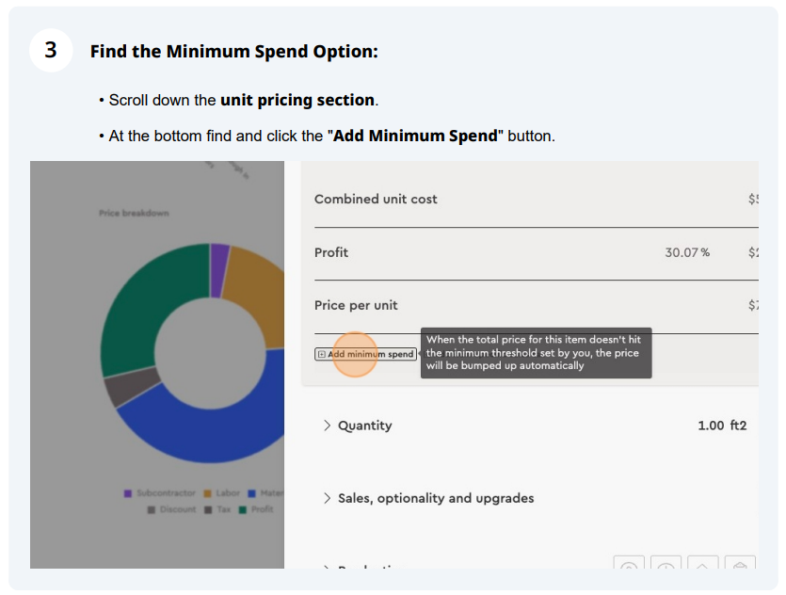Click the first partially visible icon button at bottom right
The image size is (786, 595).
click(629, 566)
